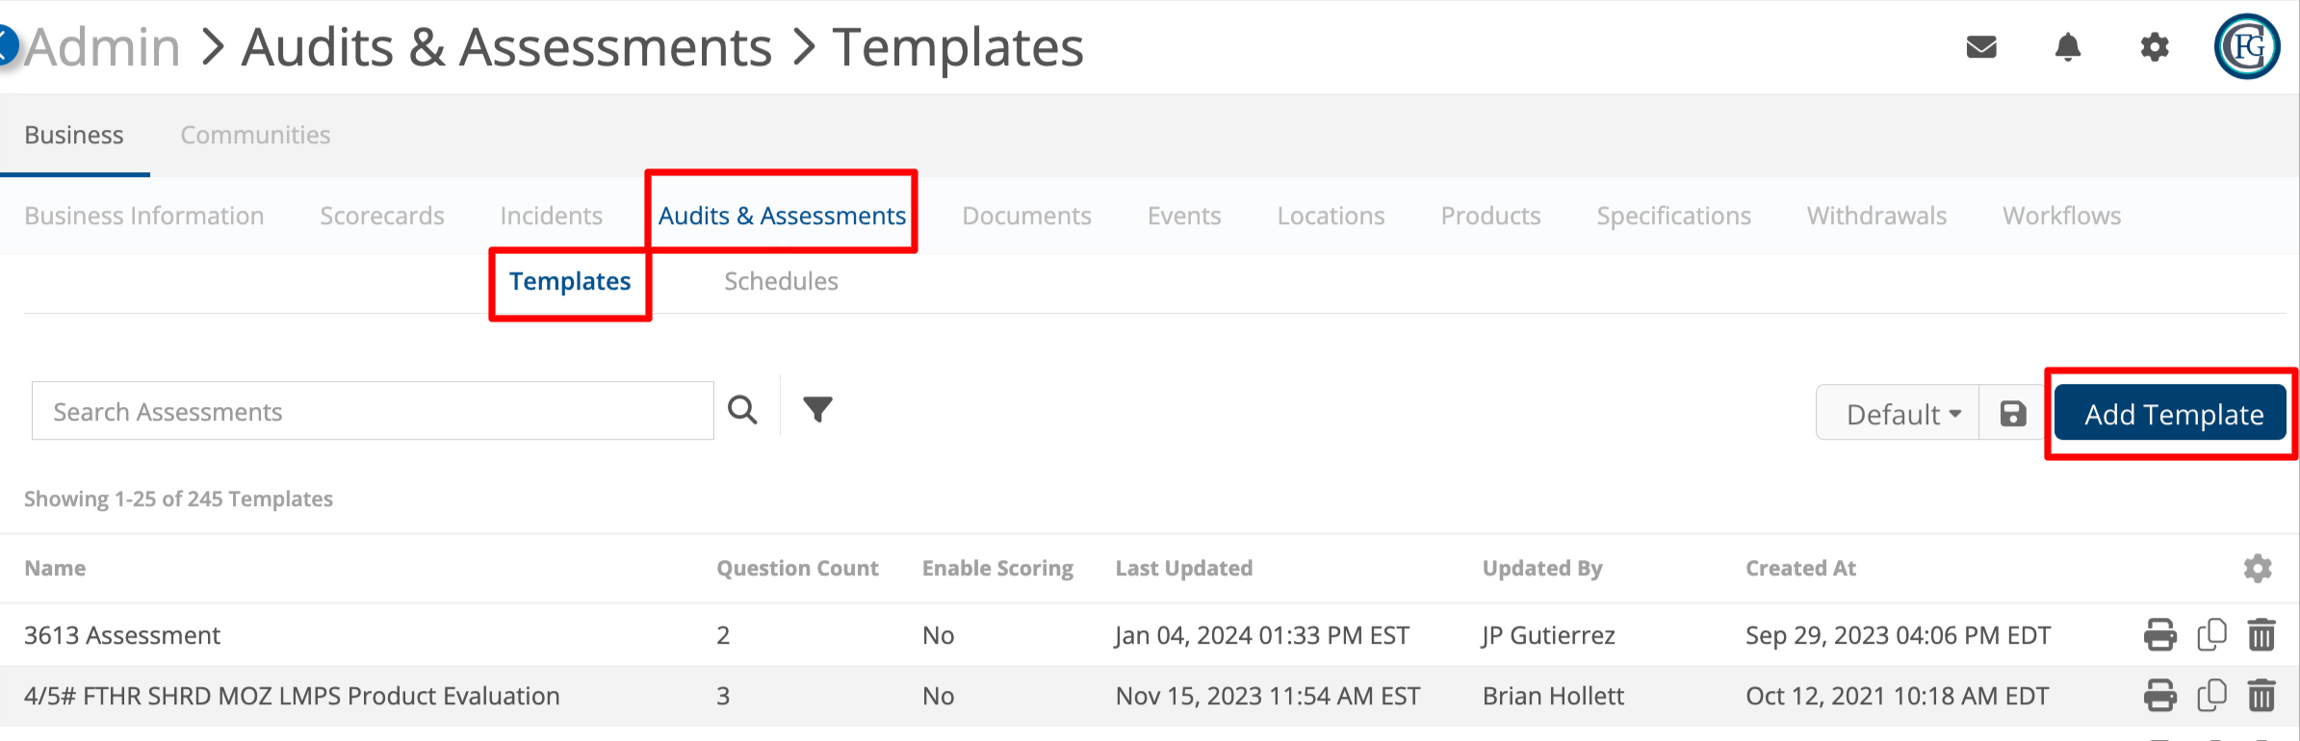Open the Incidents tab
The height and width of the screenshot is (741, 2300).
[x=552, y=216]
